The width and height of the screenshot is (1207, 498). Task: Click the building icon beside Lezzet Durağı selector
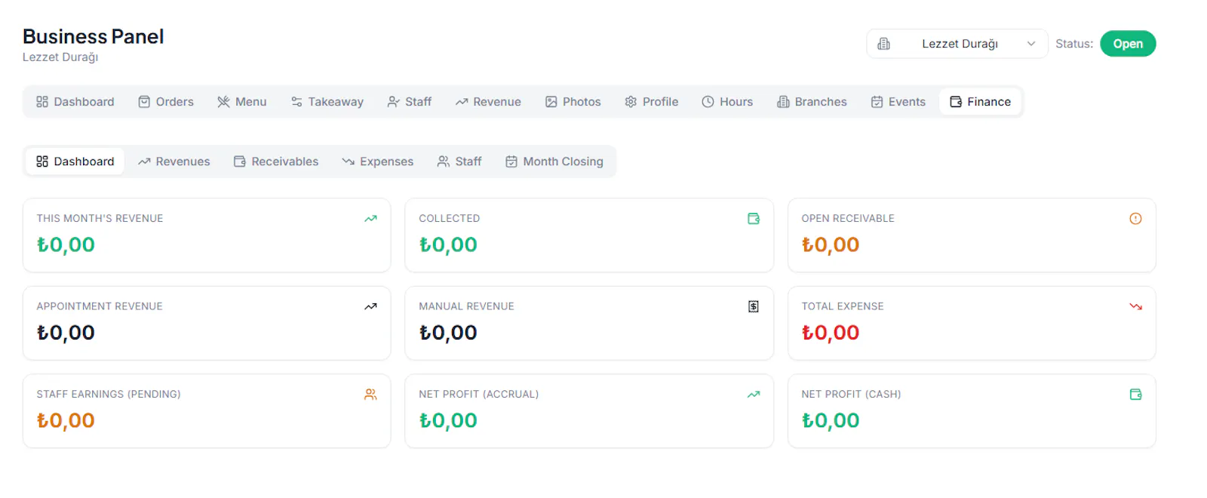[x=884, y=44]
